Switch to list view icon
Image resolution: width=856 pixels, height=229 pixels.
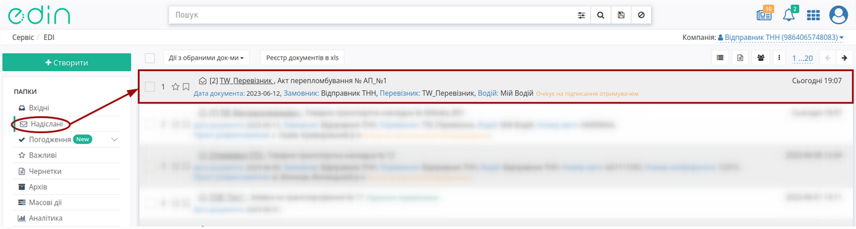pyautogui.click(x=720, y=58)
